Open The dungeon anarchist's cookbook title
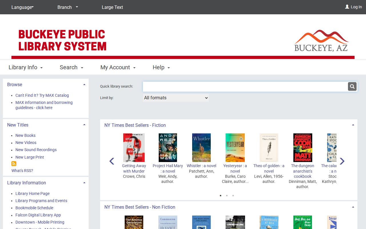The width and height of the screenshot is (366, 229). [x=303, y=171]
